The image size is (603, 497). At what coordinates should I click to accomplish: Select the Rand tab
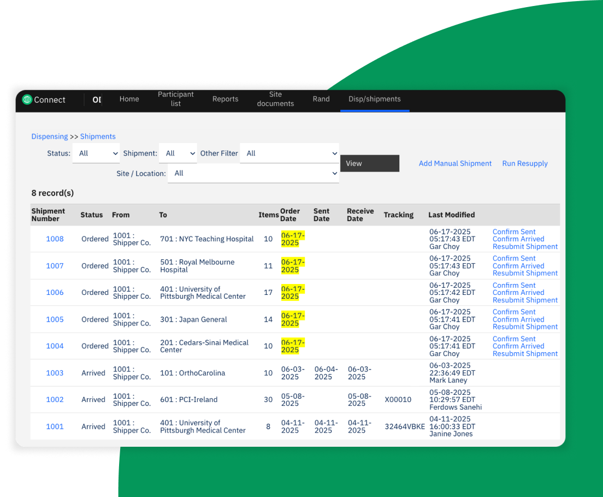[321, 99]
